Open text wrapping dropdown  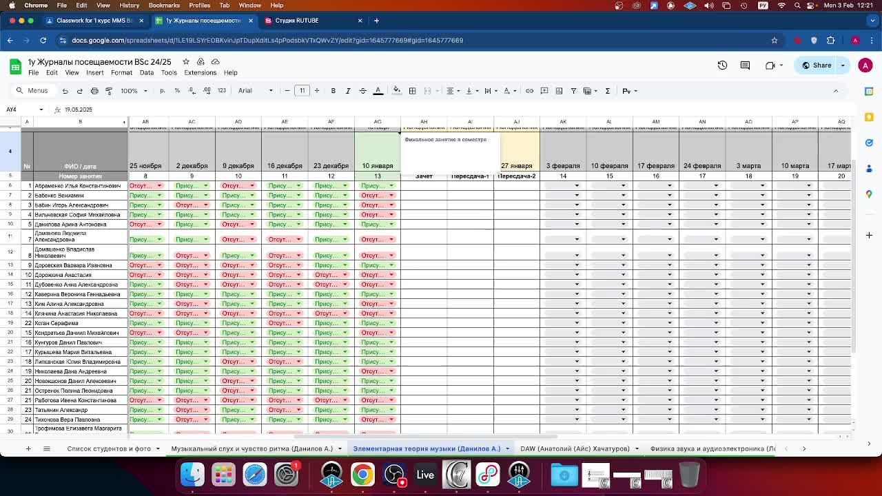490,91
